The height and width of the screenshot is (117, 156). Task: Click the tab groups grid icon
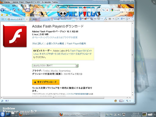[3, 19]
